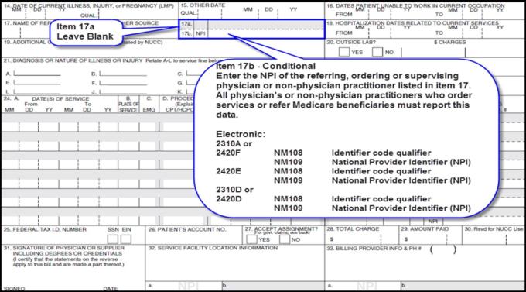Click 'Other Date' item 15 label
Viewport: 526px width, 292px height.
pyautogui.click(x=203, y=5)
